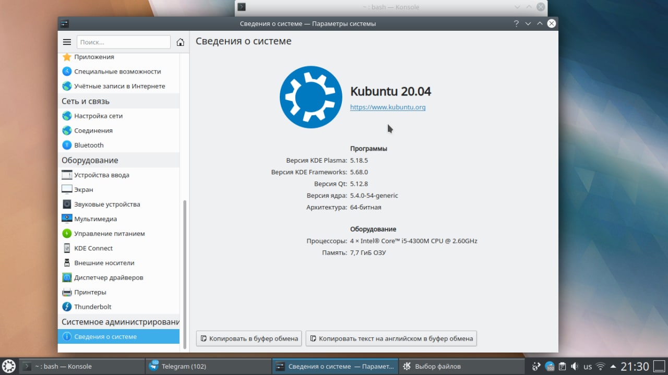The width and height of the screenshot is (668, 375).
Task: Click the Thunderbolt lightning icon
Action: (x=67, y=307)
